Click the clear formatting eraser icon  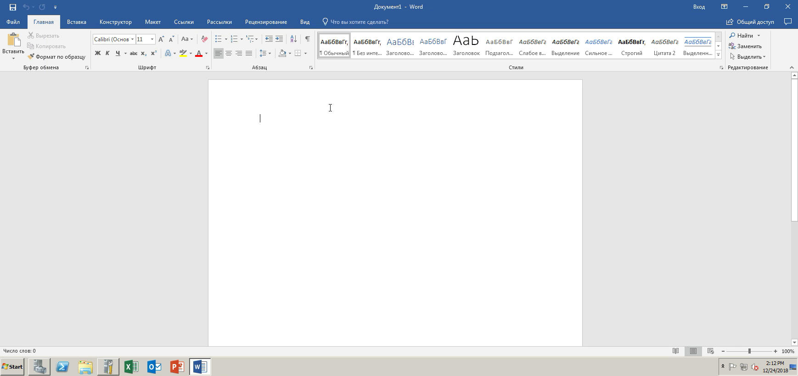pyautogui.click(x=204, y=39)
